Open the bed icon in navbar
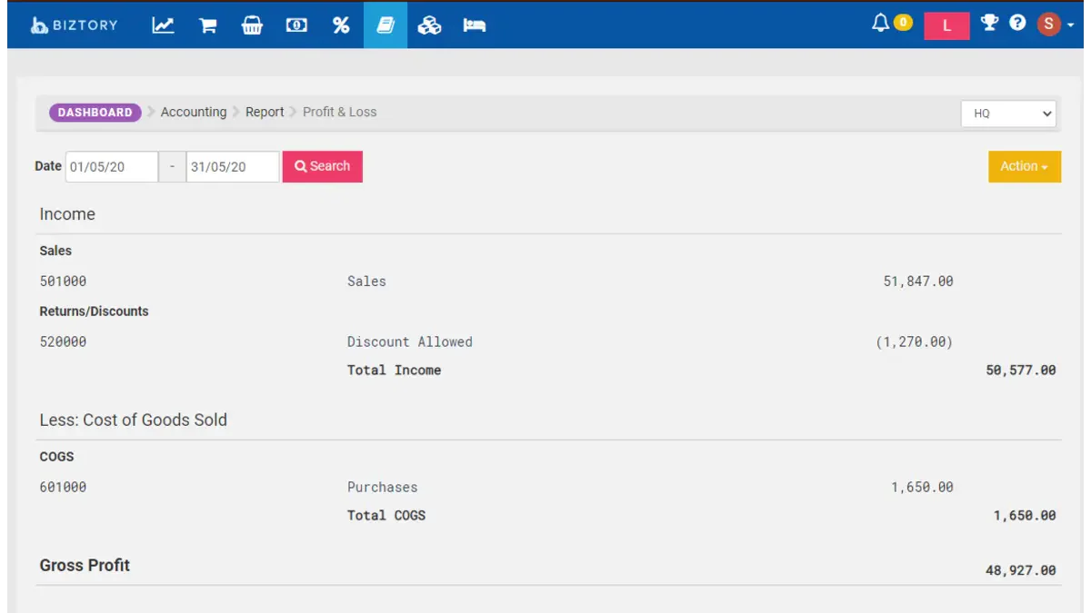 pyautogui.click(x=475, y=25)
